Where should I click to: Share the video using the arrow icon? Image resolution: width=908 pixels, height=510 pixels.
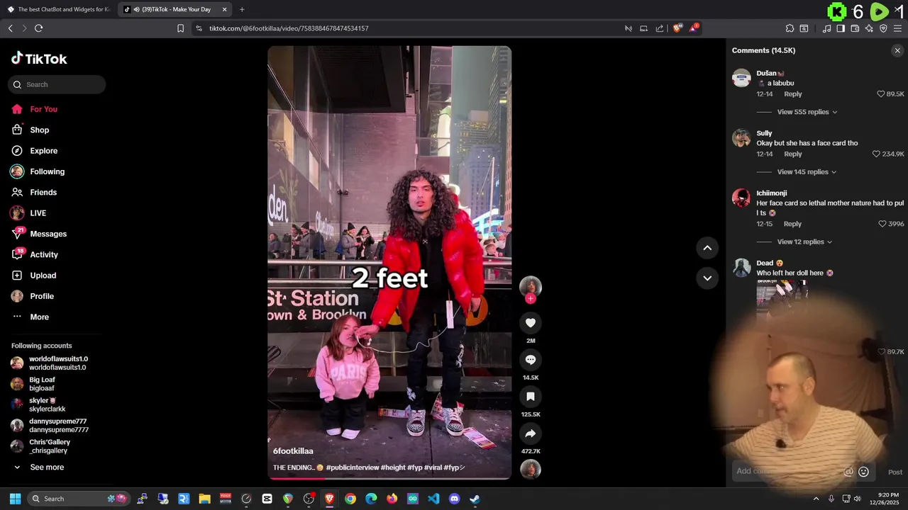pos(530,433)
